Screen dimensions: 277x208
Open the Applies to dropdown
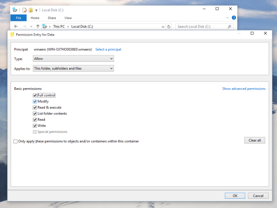73,68
